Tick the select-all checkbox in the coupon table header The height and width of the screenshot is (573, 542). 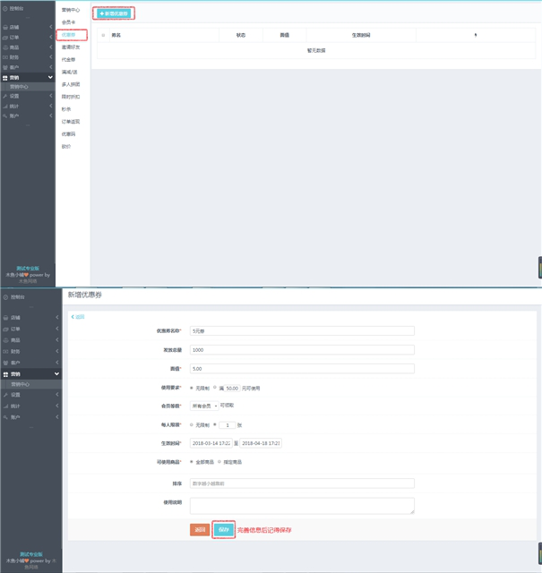pos(103,35)
